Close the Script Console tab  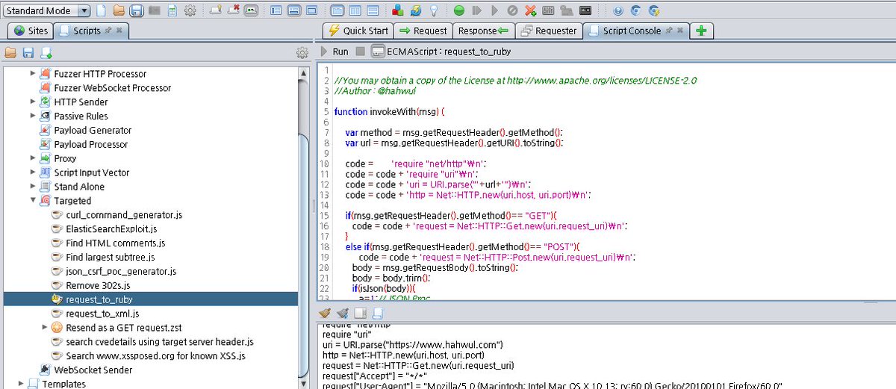(679, 31)
